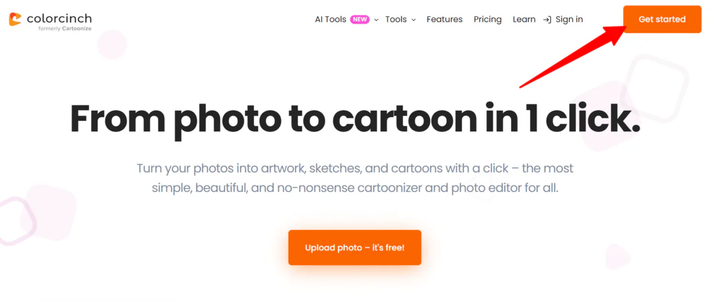The height and width of the screenshot is (301, 709).
Task: Click the sign-in arrow icon
Action: coord(547,19)
